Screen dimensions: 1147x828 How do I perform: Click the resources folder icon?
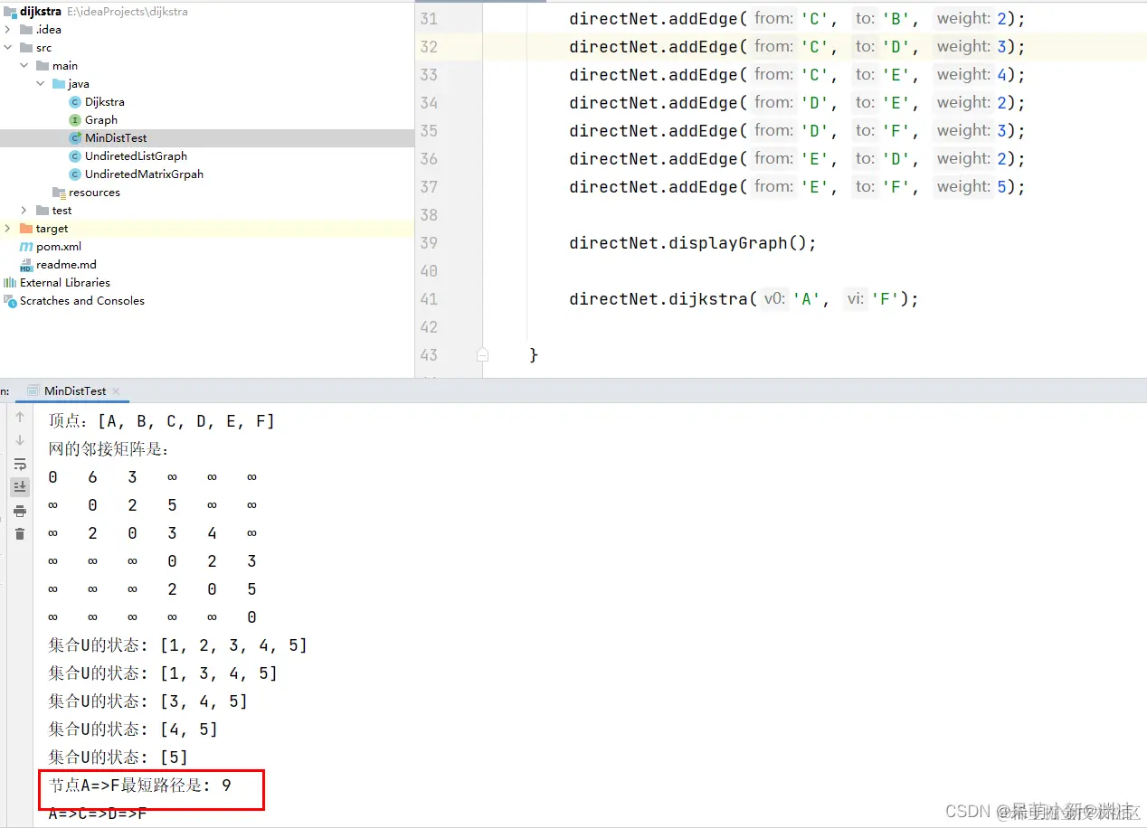tap(59, 193)
